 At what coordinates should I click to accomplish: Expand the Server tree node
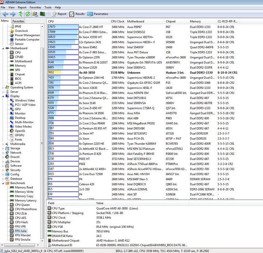point(3,92)
